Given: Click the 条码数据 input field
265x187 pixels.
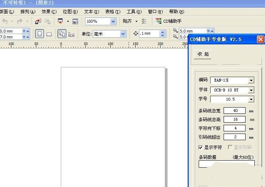Looking at the screenshot, I should point(226,164).
